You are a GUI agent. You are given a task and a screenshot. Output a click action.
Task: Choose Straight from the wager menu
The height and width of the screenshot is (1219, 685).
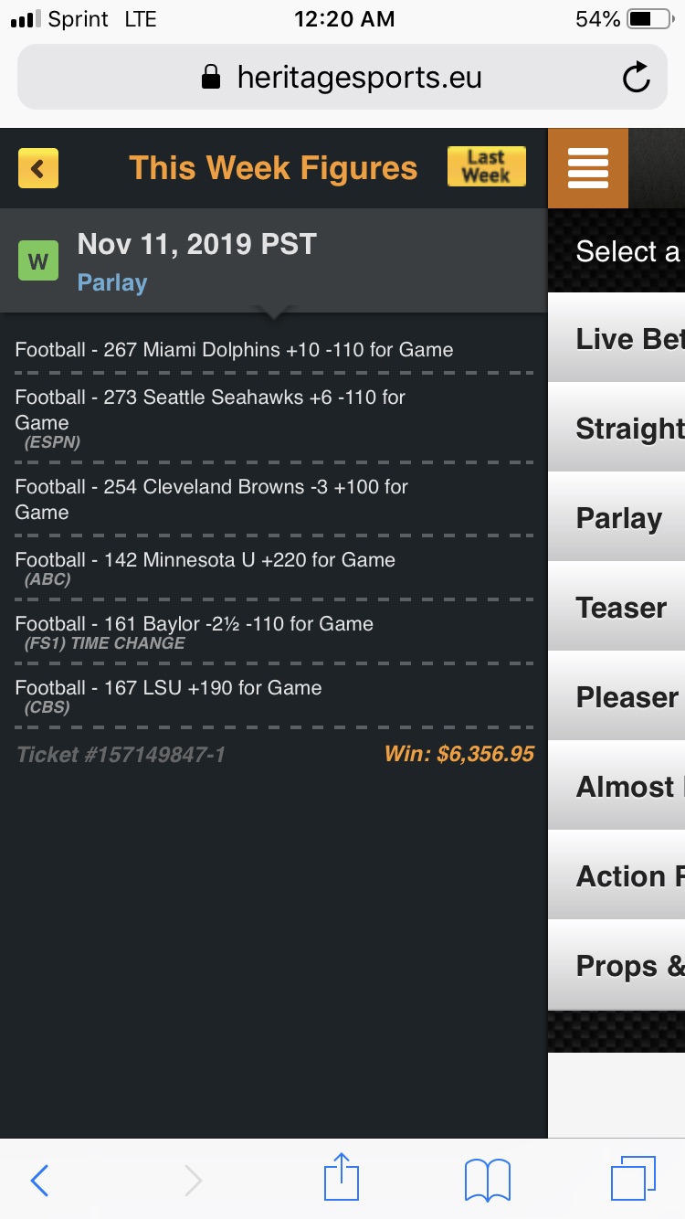[616, 428]
